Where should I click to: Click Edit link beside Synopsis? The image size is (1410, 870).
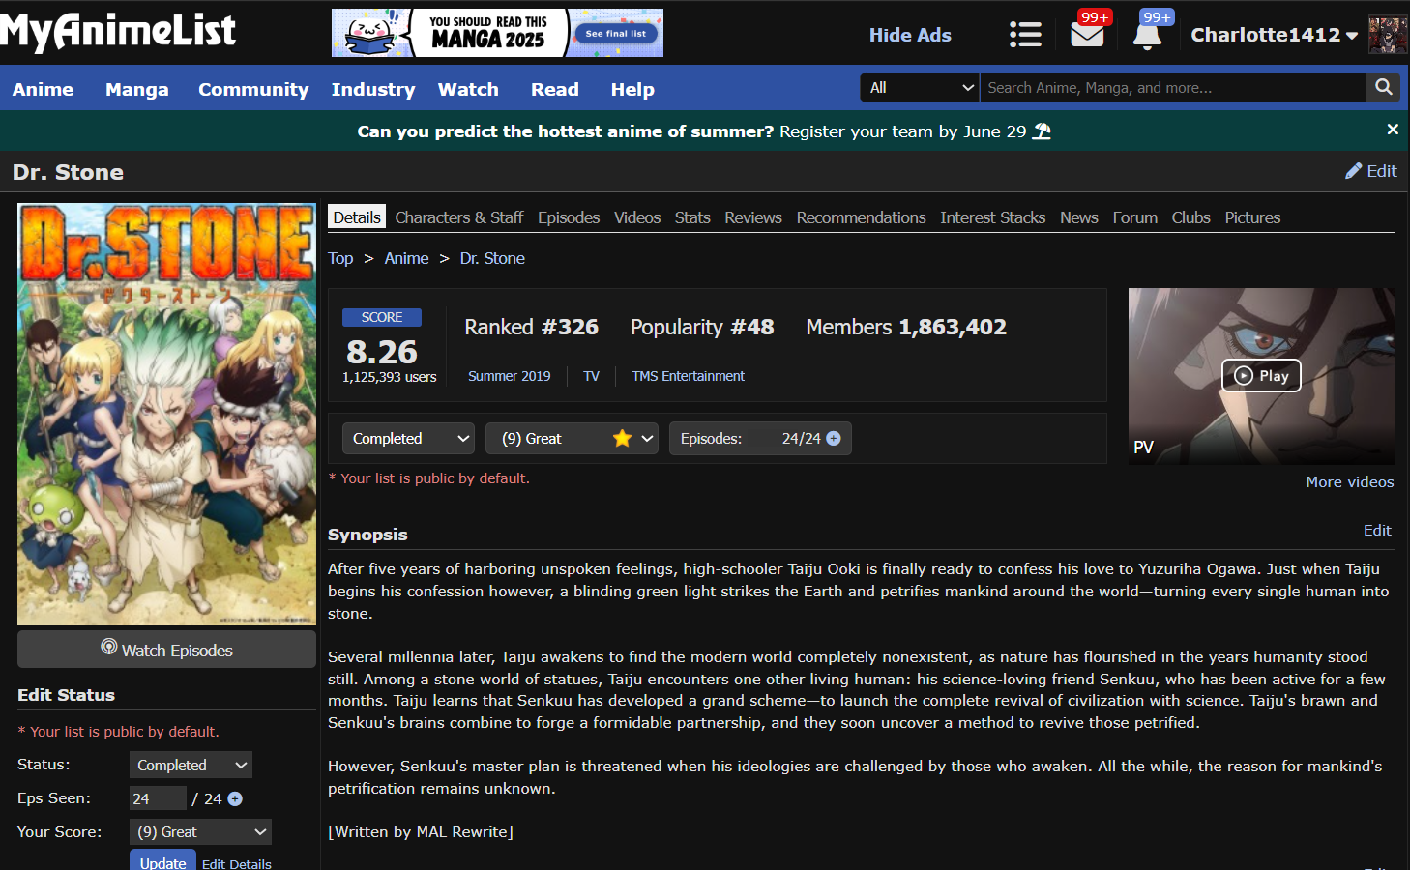coord(1377,530)
